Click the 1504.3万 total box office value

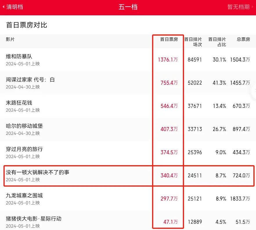pyautogui.click(x=240, y=60)
